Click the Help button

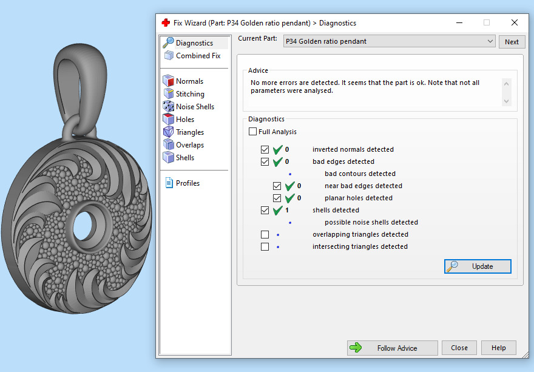click(499, 348)
